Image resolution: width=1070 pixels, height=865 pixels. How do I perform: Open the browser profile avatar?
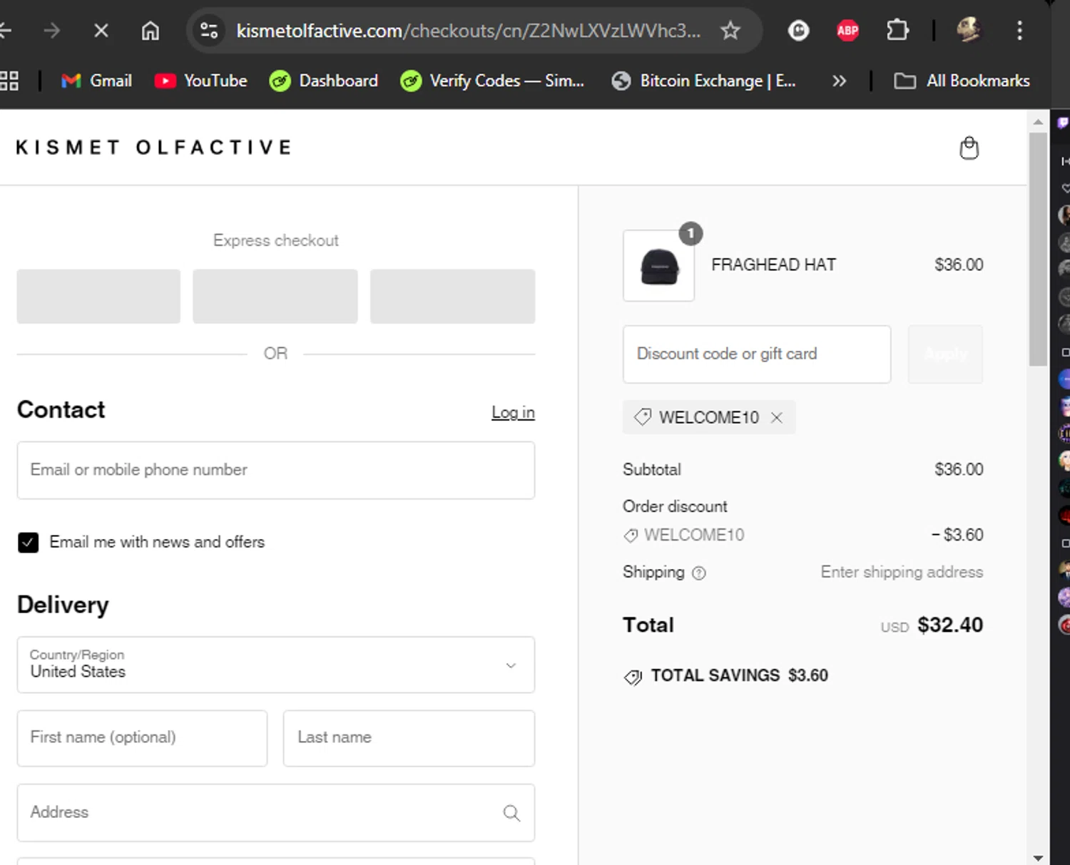[968, 30]
